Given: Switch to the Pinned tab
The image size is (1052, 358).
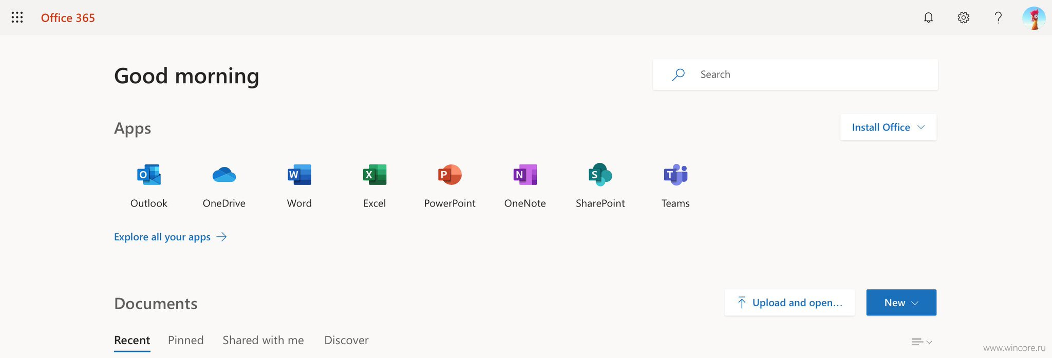Looking at the screenshot, I should [x=186, y=340].
